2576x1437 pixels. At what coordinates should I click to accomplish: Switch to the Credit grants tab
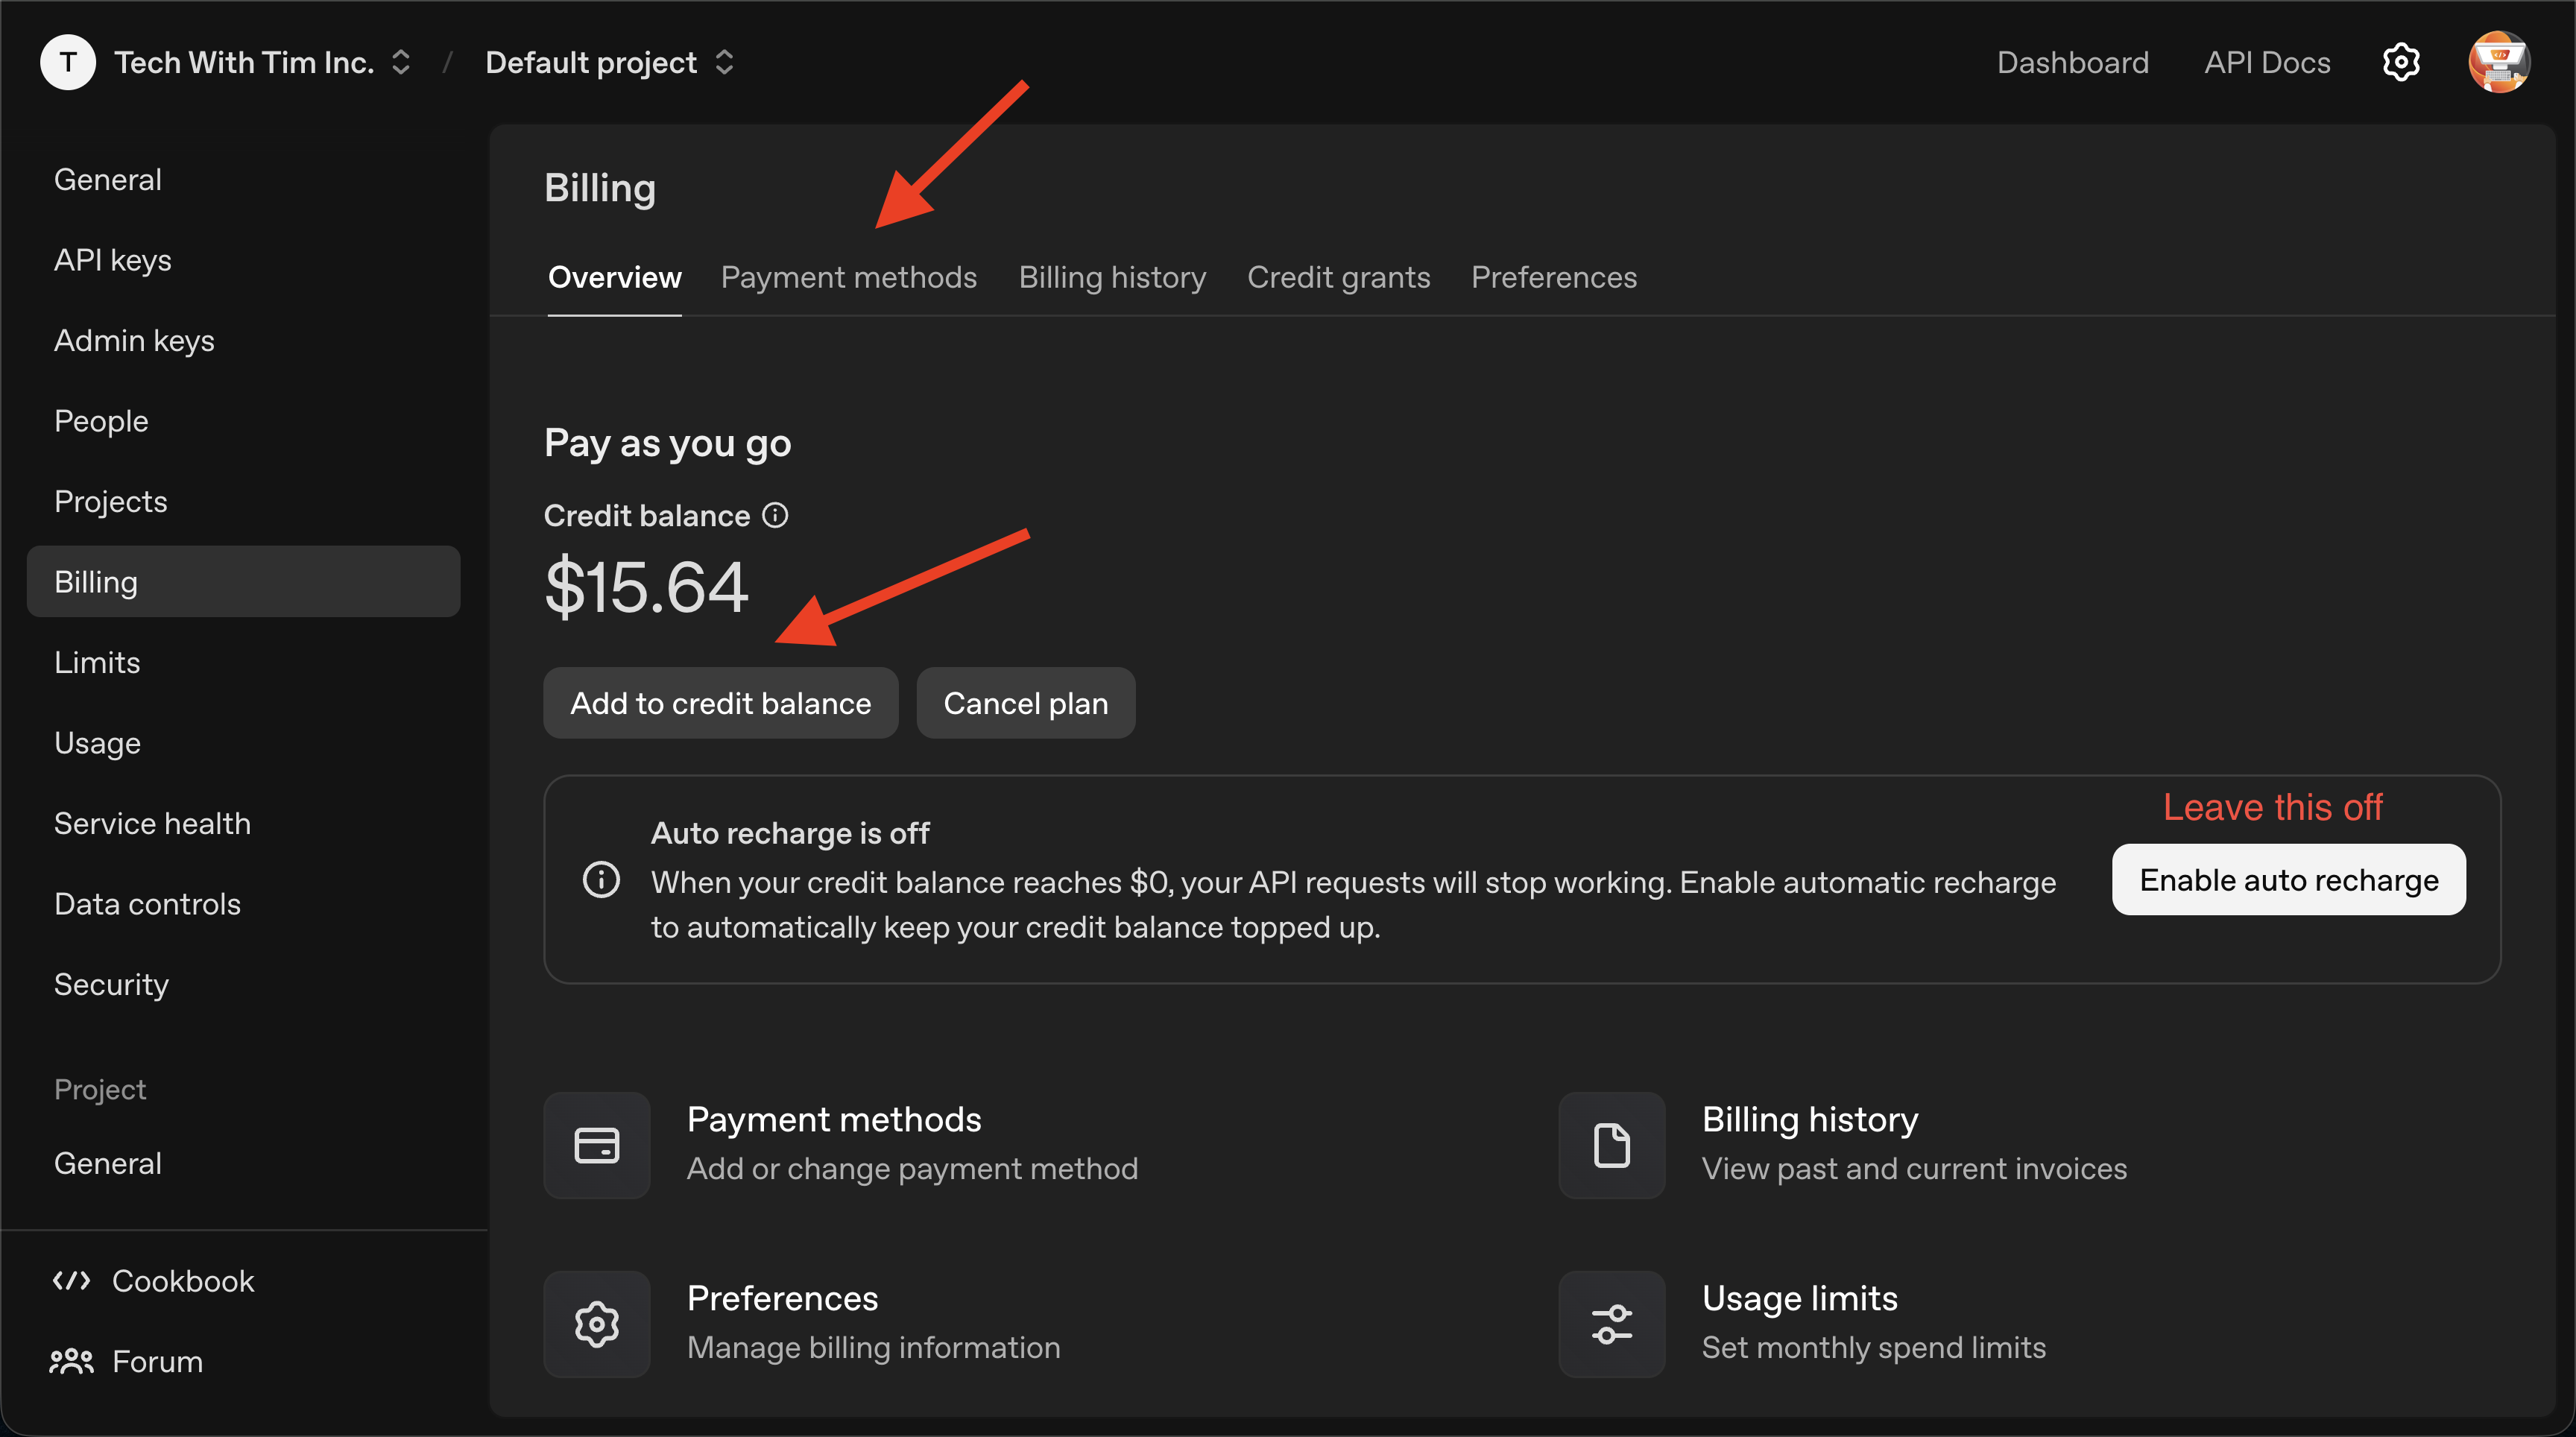1338,277
